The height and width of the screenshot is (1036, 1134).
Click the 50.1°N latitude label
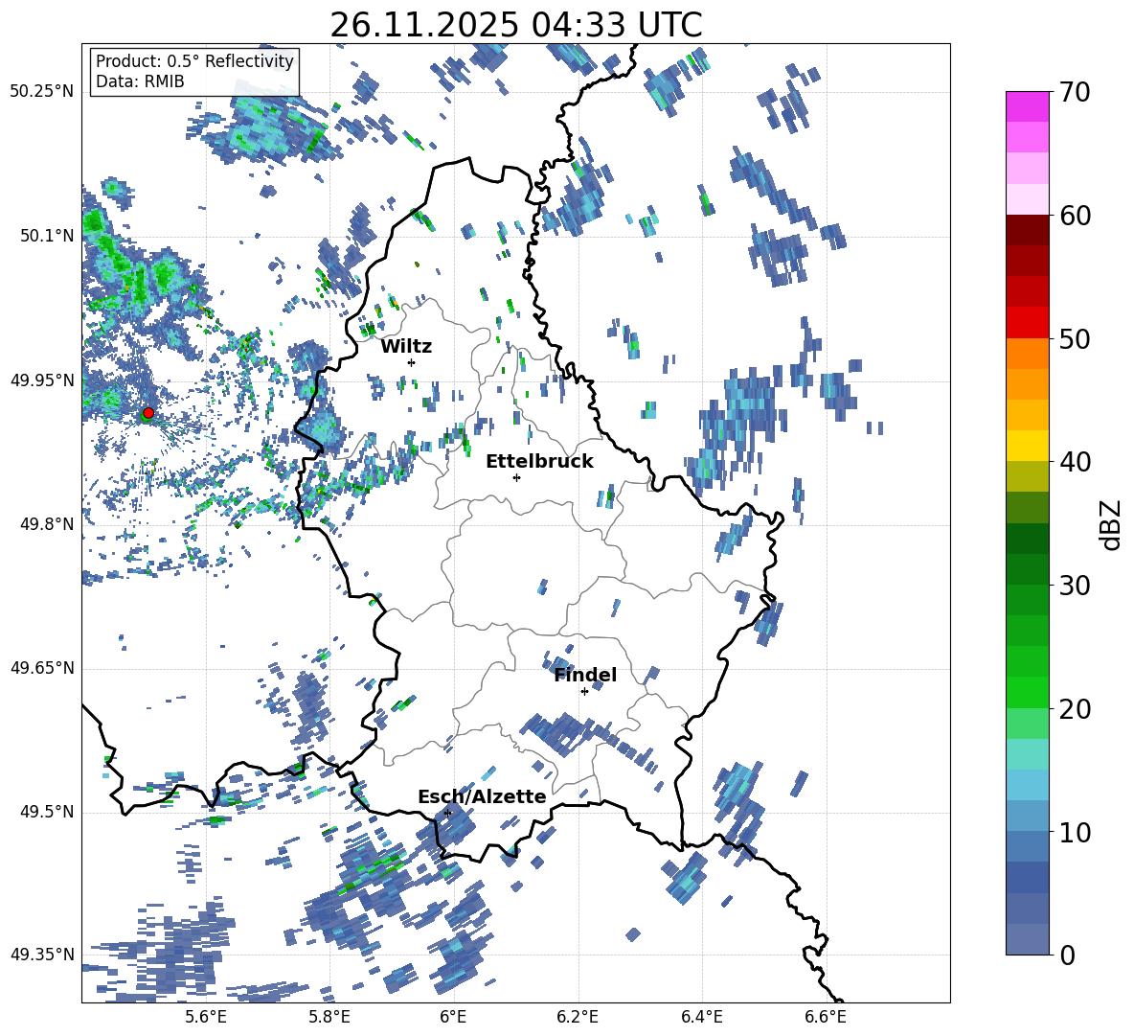pyautogui.click(x=48, y=236)
